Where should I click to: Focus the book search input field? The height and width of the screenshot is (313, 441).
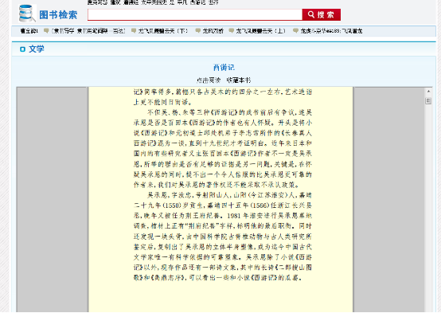click(194, 14)
